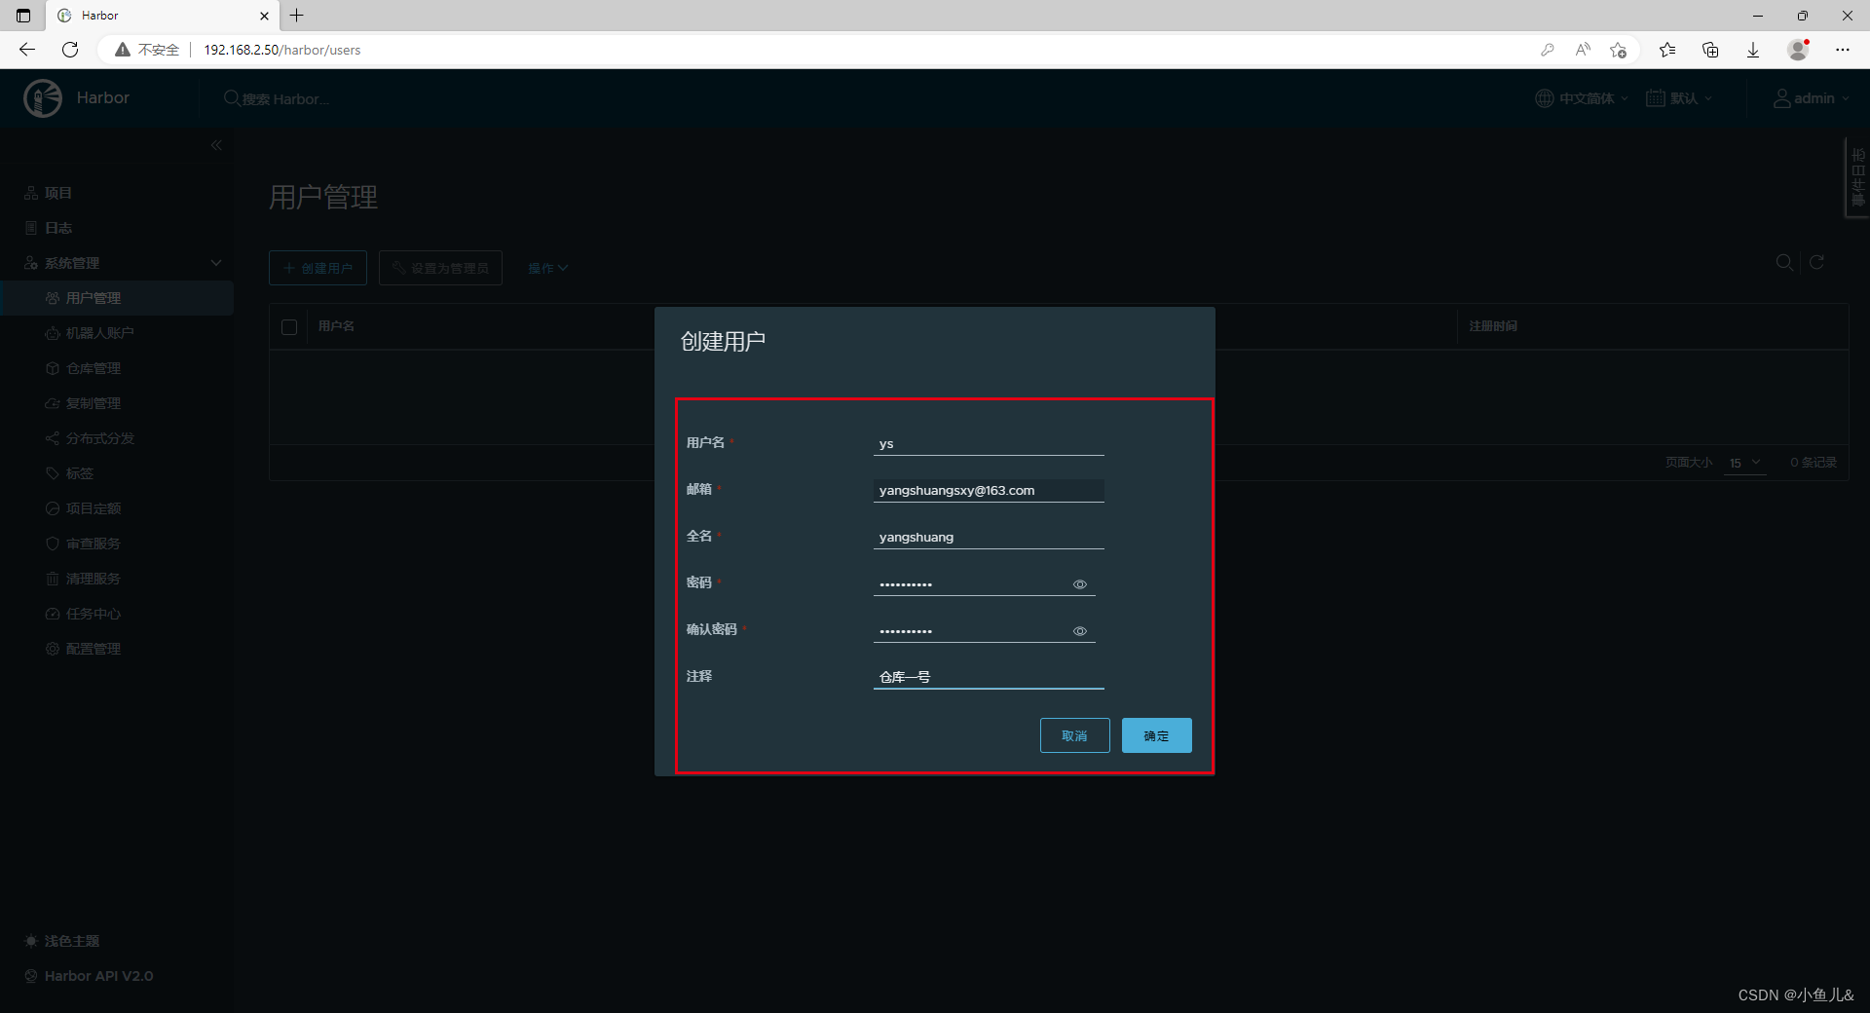This screenshot has height=1013, width=1870.
Task: Select the Harbor browser tab
Action: [163, 16]
